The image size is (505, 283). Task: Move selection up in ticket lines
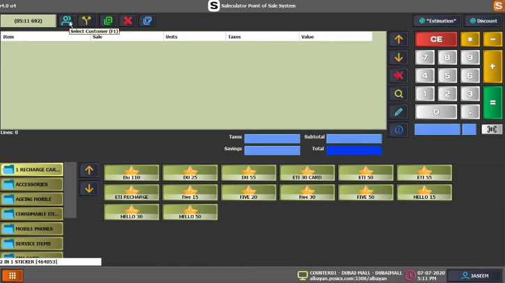398,39
